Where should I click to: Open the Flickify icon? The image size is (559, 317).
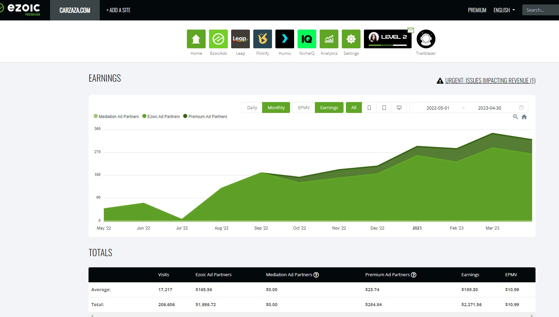(262, 39)
